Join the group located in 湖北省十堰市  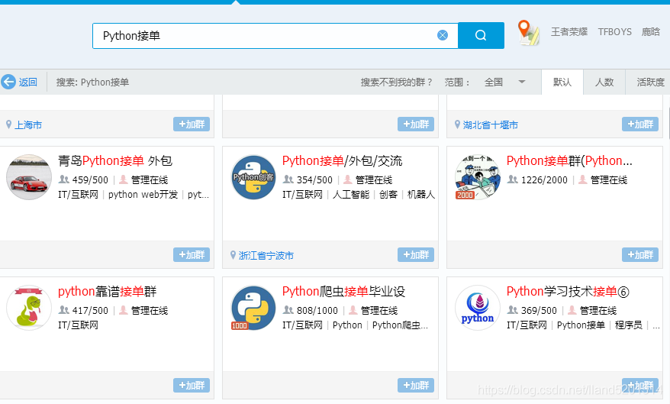click(x=640, y=124)
